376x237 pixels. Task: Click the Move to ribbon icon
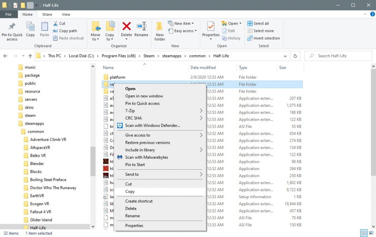pyautogui.click(x=95, y=31)
